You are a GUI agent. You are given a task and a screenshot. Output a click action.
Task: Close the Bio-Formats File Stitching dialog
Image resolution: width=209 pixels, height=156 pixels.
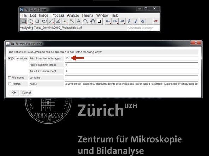point(196,43)
